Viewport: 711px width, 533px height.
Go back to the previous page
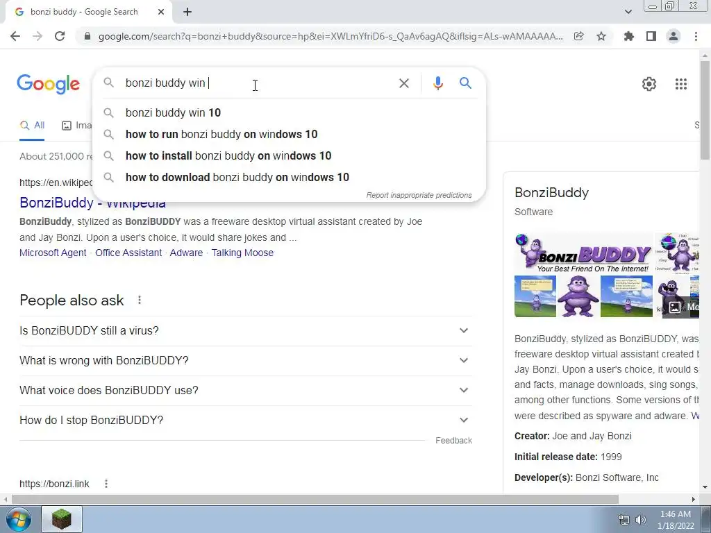tap(15, 36)
